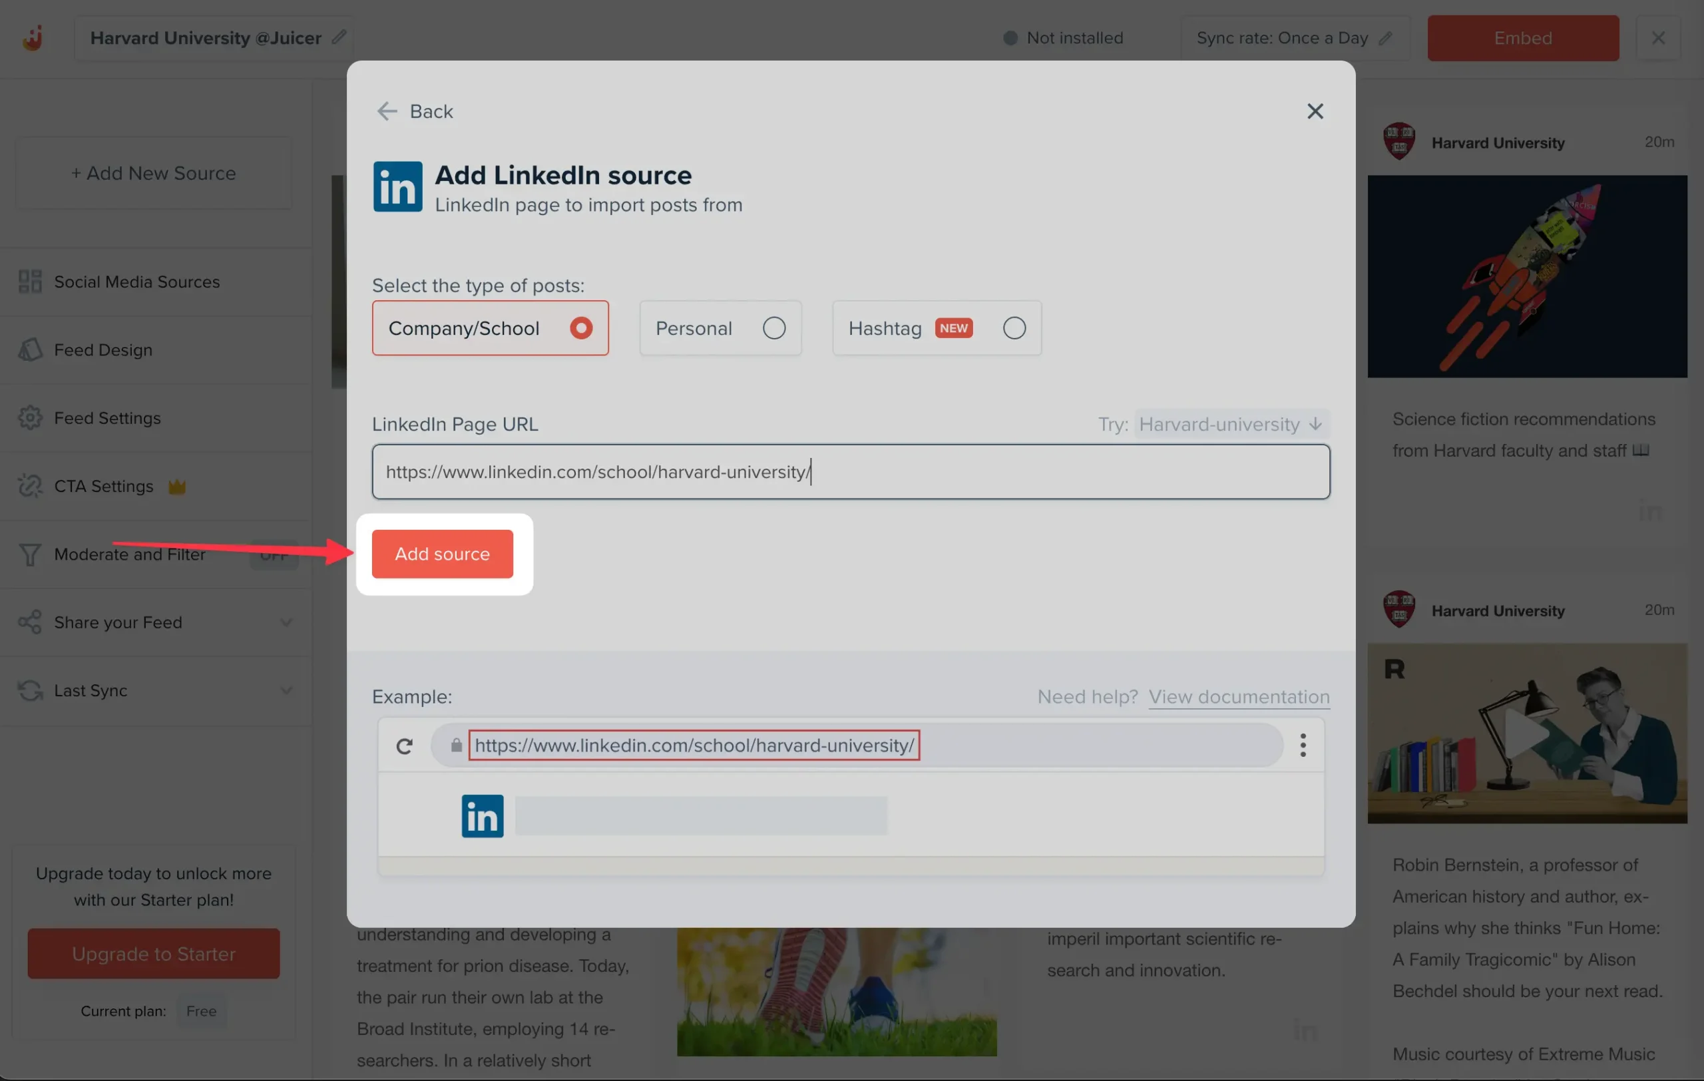Click the Feed Settings gear icon
1704x1081 pixels.
30,417
